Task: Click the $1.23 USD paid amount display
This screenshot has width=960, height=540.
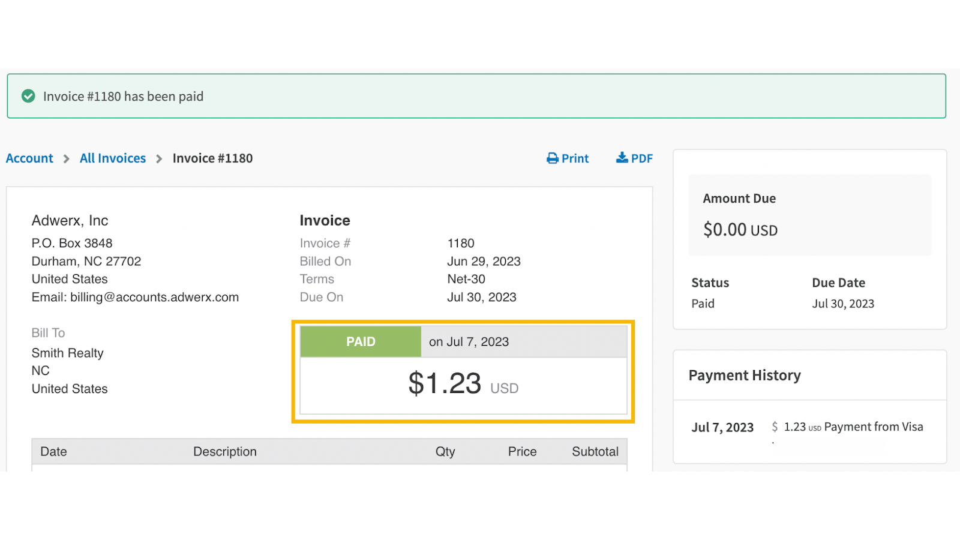Action: point(463,386)
